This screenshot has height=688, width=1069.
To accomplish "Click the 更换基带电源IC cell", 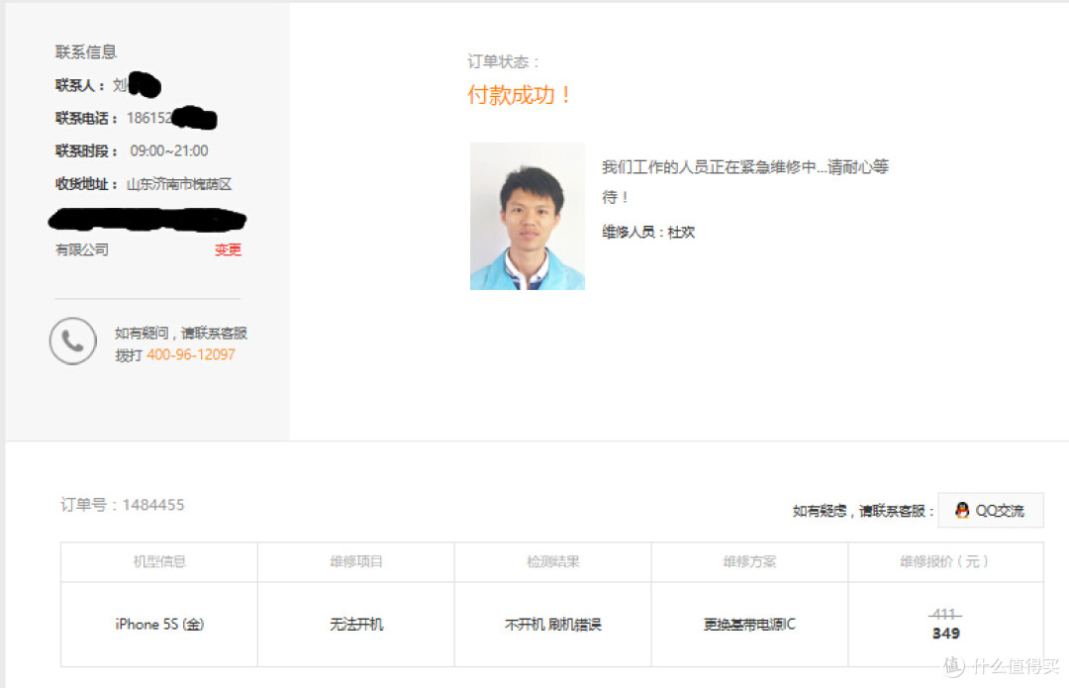I will 750,624.
